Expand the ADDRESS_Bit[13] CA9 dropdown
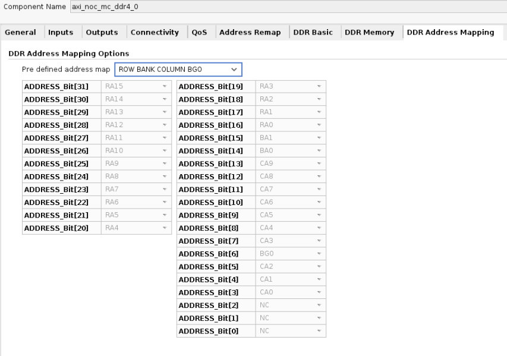The width and height of the screenshot is (507, 356). point(291,163)
